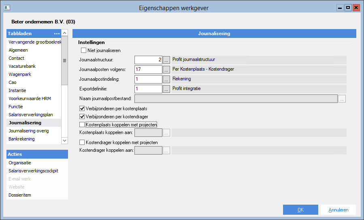Screen dimensions: 364x220
Task: Click Journaalstructuur input field
Action: coord(148,60)
